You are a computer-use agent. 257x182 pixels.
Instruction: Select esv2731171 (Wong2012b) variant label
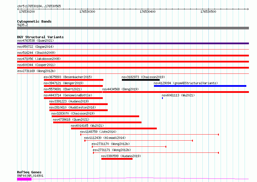click(112, 150)
